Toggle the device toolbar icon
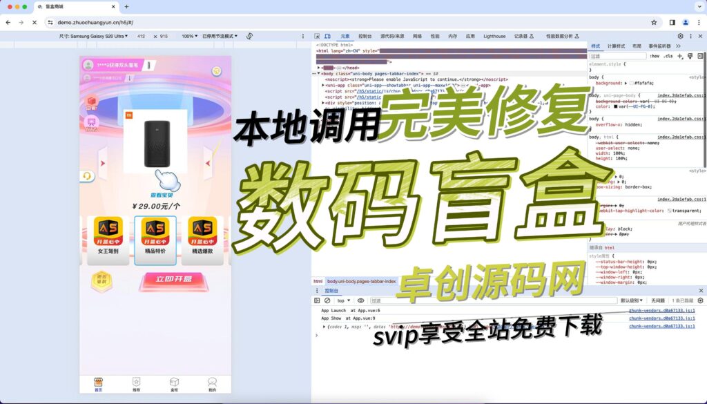707x404 pixels. click(327, 36)
